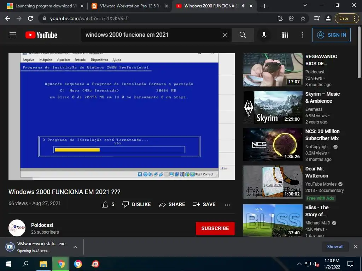The width and height of the screenshot is (362, 271).
Task: Like the video with thumbs up
Action: [x=108, y=204]
